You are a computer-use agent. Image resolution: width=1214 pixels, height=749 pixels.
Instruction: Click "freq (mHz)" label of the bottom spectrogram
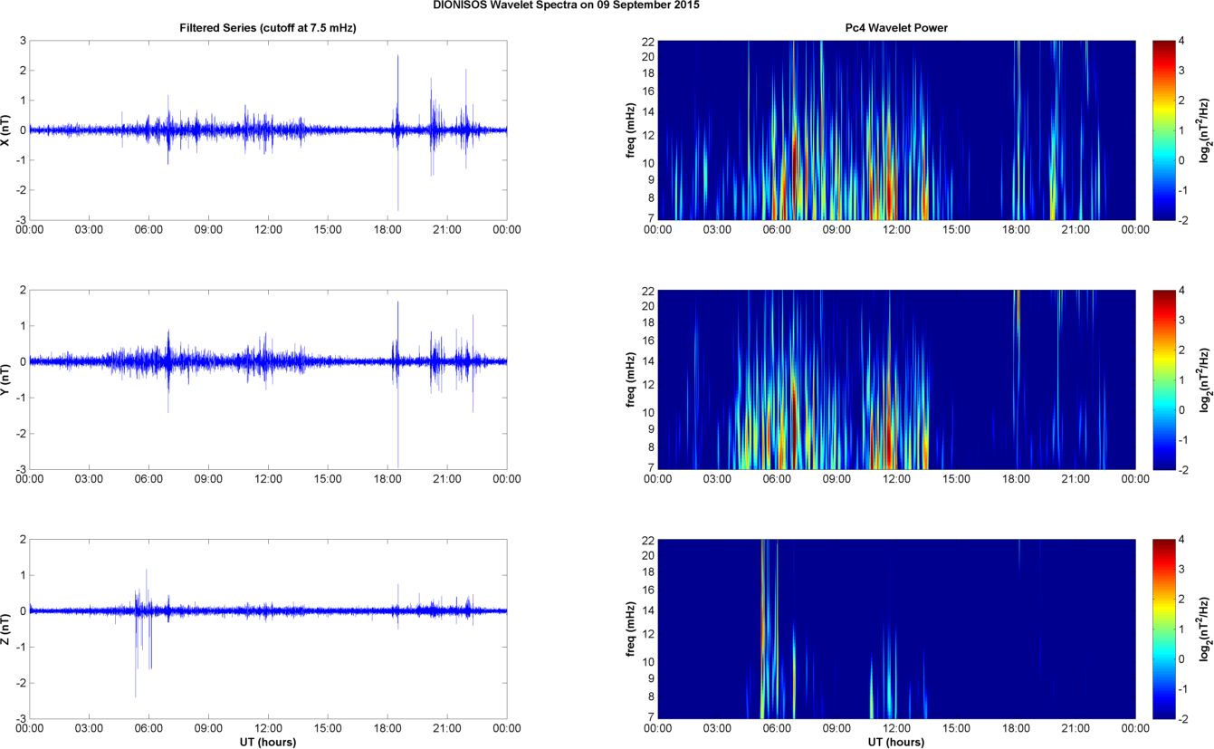(x=629, y=629)
